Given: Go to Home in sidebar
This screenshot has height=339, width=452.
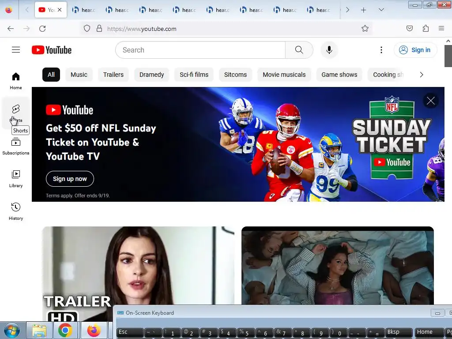Looking at the screenshot, I should pyautogui.click(x=16, y=81).
